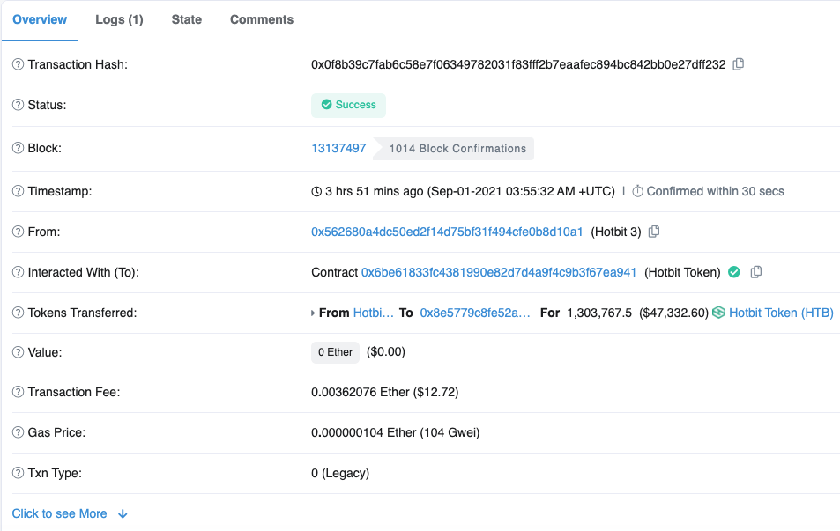Image resolution: width=840 pixels, height=531 pixels.
Task: Expand Click to see More section
Action: (x=70, y=513)
